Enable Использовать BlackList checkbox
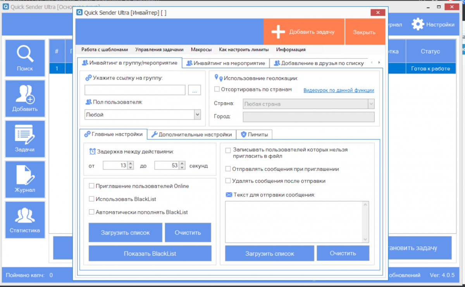This screenshot has width=465, height=287. 92,199
